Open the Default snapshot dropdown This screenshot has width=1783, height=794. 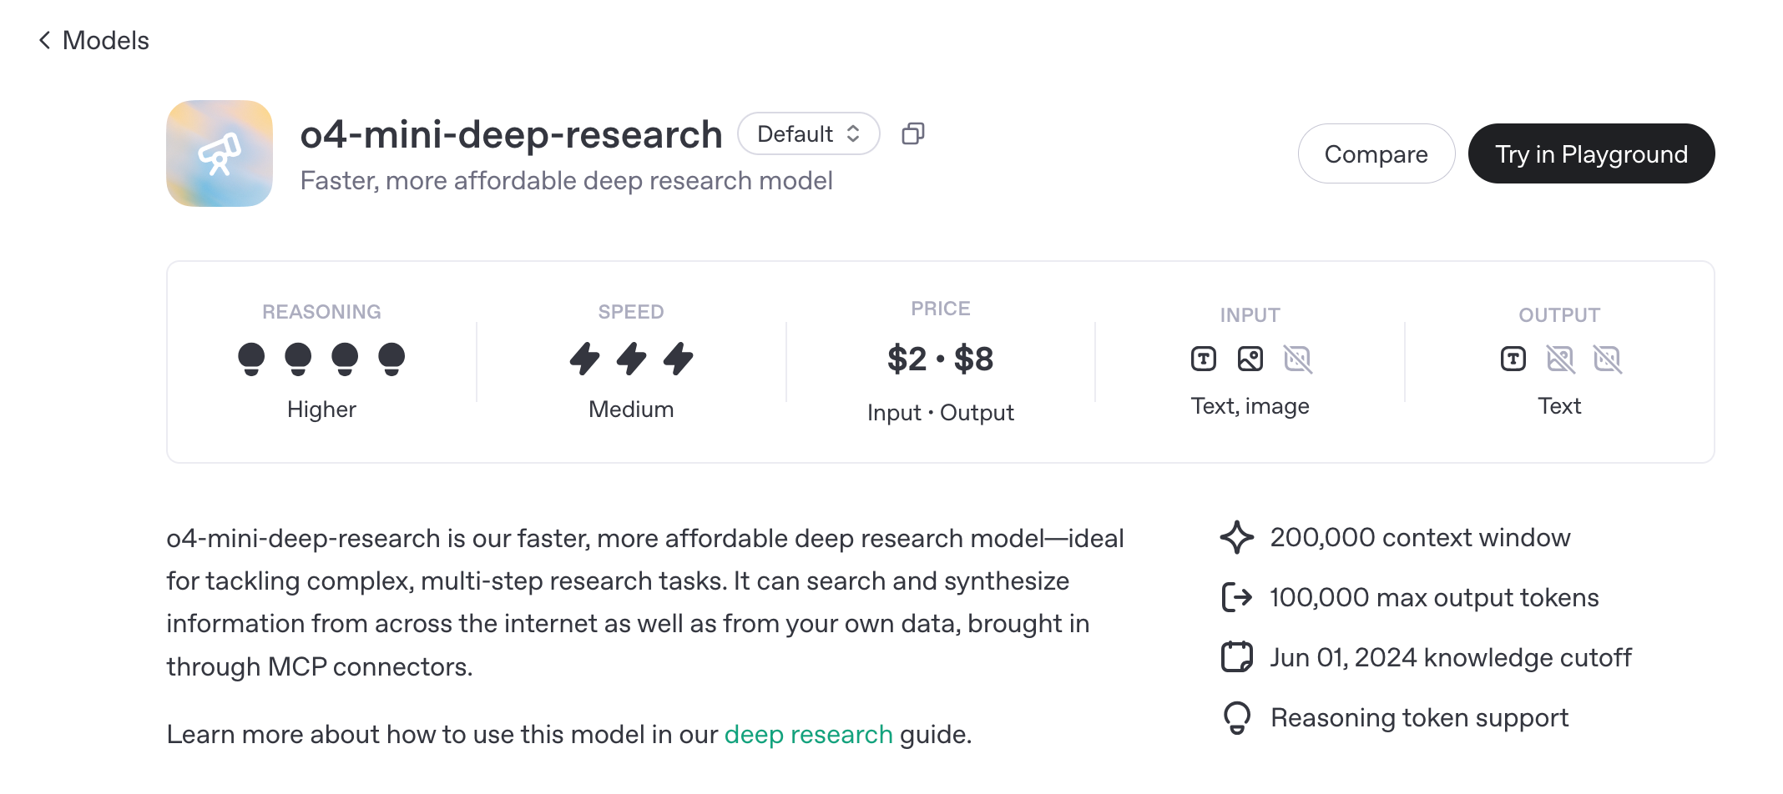(x=807, y=133)
